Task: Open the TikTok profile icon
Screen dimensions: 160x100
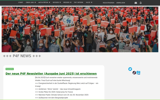Action: pyautogui.click(x=134, y=73)
